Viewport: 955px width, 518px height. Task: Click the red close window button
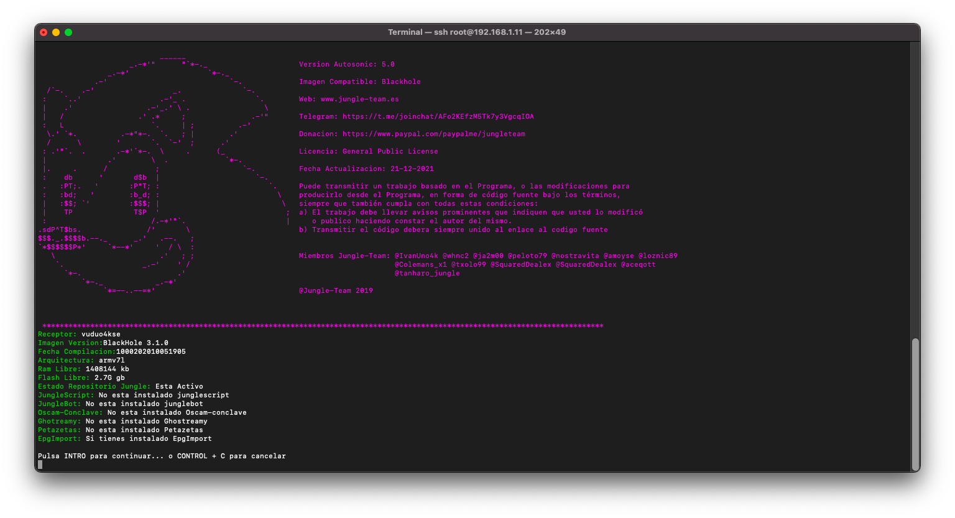(44, 32)
